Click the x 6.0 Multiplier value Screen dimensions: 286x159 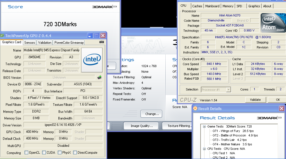[x=214, y=69]
